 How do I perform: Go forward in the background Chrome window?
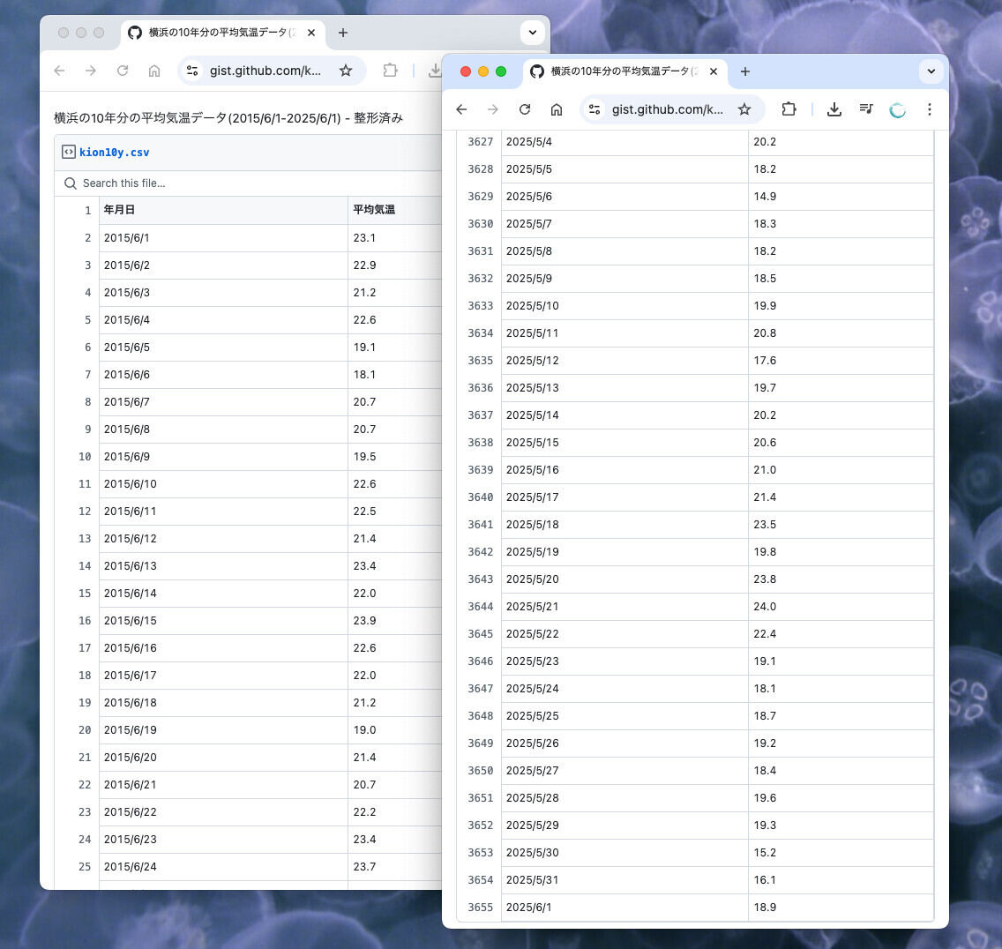tap(91, 71)
